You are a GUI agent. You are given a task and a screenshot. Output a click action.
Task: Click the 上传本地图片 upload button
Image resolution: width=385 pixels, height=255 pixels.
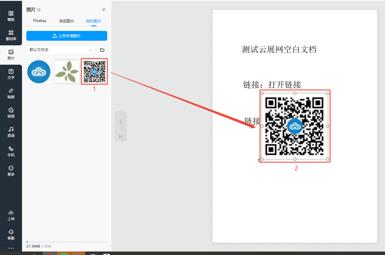click(x=67, y=36)
